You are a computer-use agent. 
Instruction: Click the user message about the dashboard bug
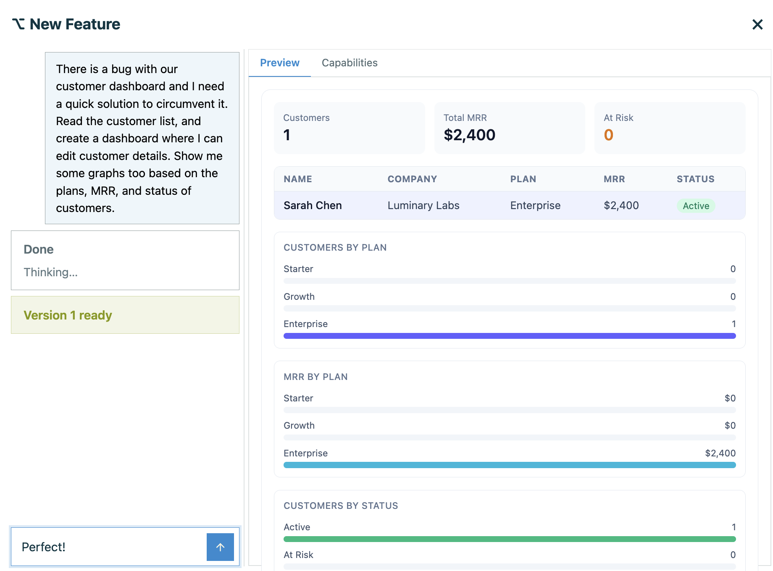tap(142, 138)
